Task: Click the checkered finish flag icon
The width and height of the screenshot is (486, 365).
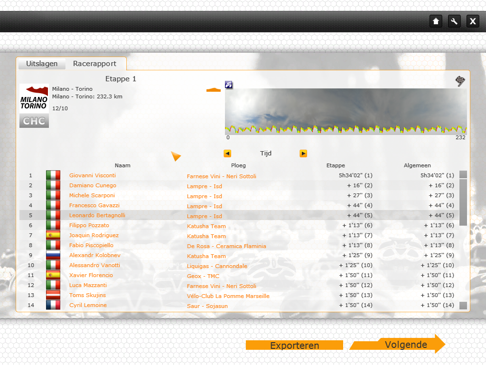Action: pos(460,81)
